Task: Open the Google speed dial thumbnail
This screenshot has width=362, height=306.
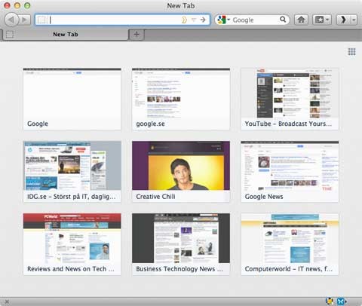Action: 72,99
